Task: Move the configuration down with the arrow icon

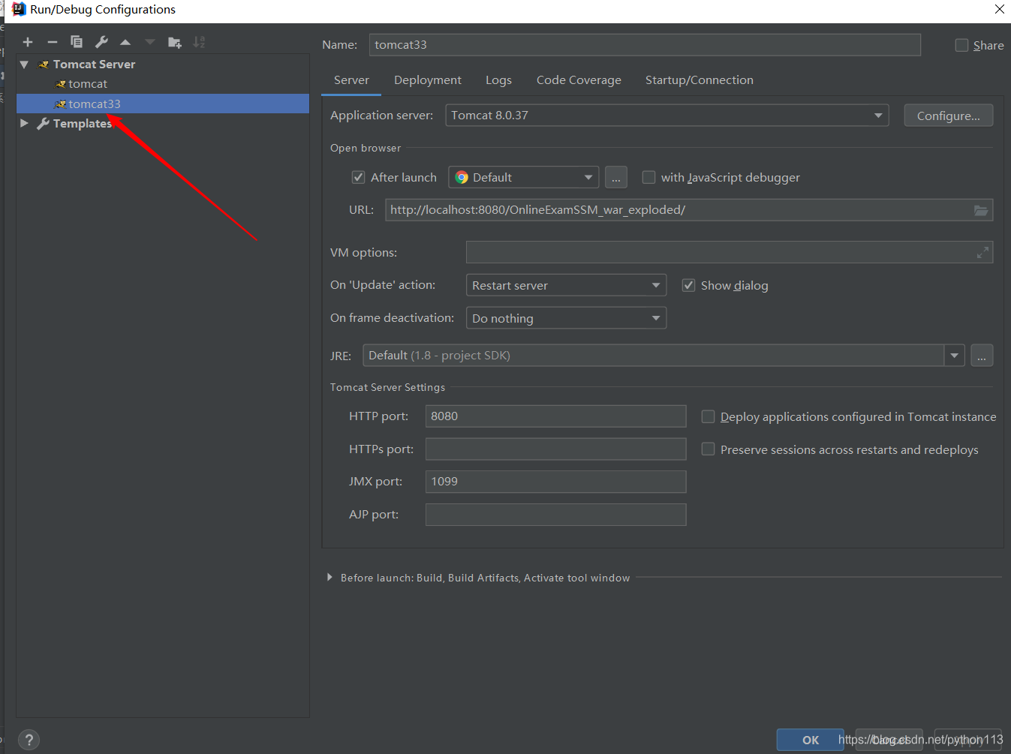Action: click(150, 42)
